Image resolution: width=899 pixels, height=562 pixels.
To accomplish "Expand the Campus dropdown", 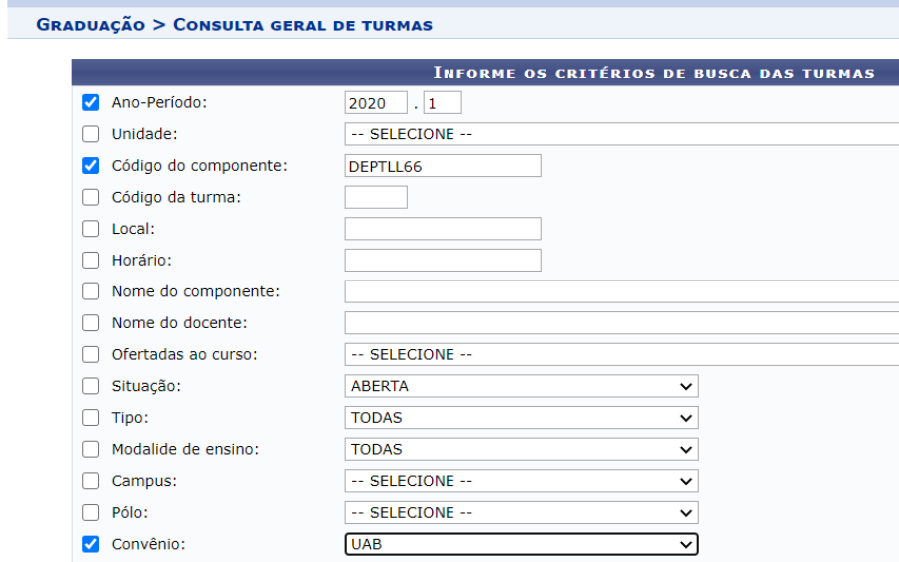I will tap(520, 481).
